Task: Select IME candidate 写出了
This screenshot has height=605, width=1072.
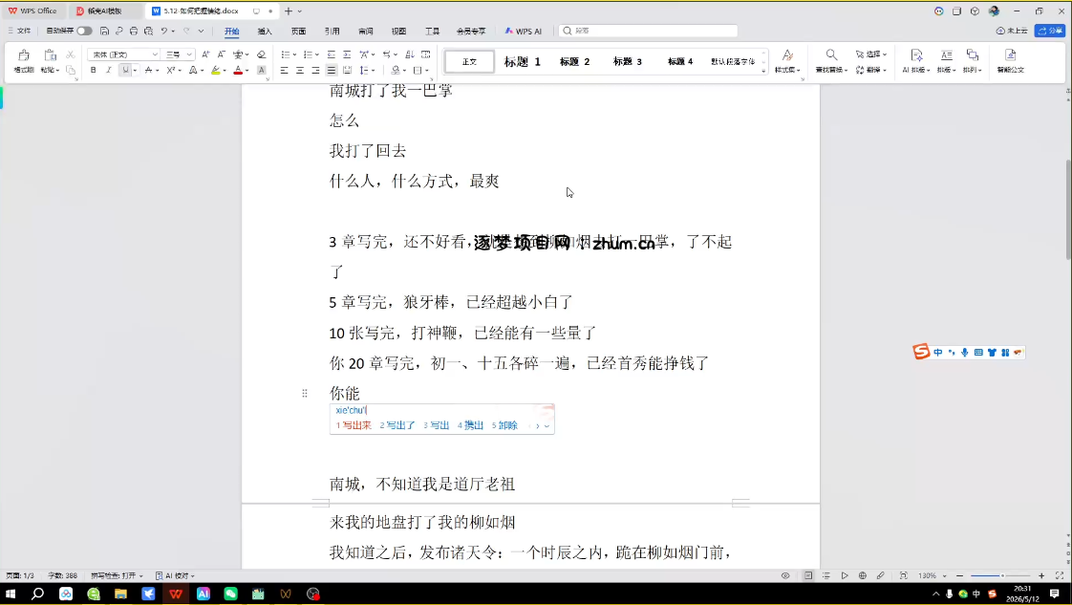Action: (397, 425)
